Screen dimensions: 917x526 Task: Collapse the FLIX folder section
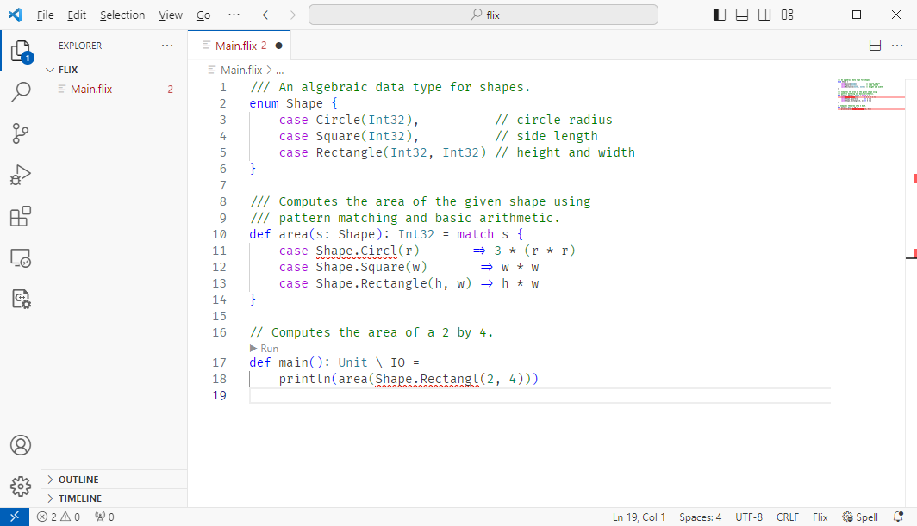[67, 70]
